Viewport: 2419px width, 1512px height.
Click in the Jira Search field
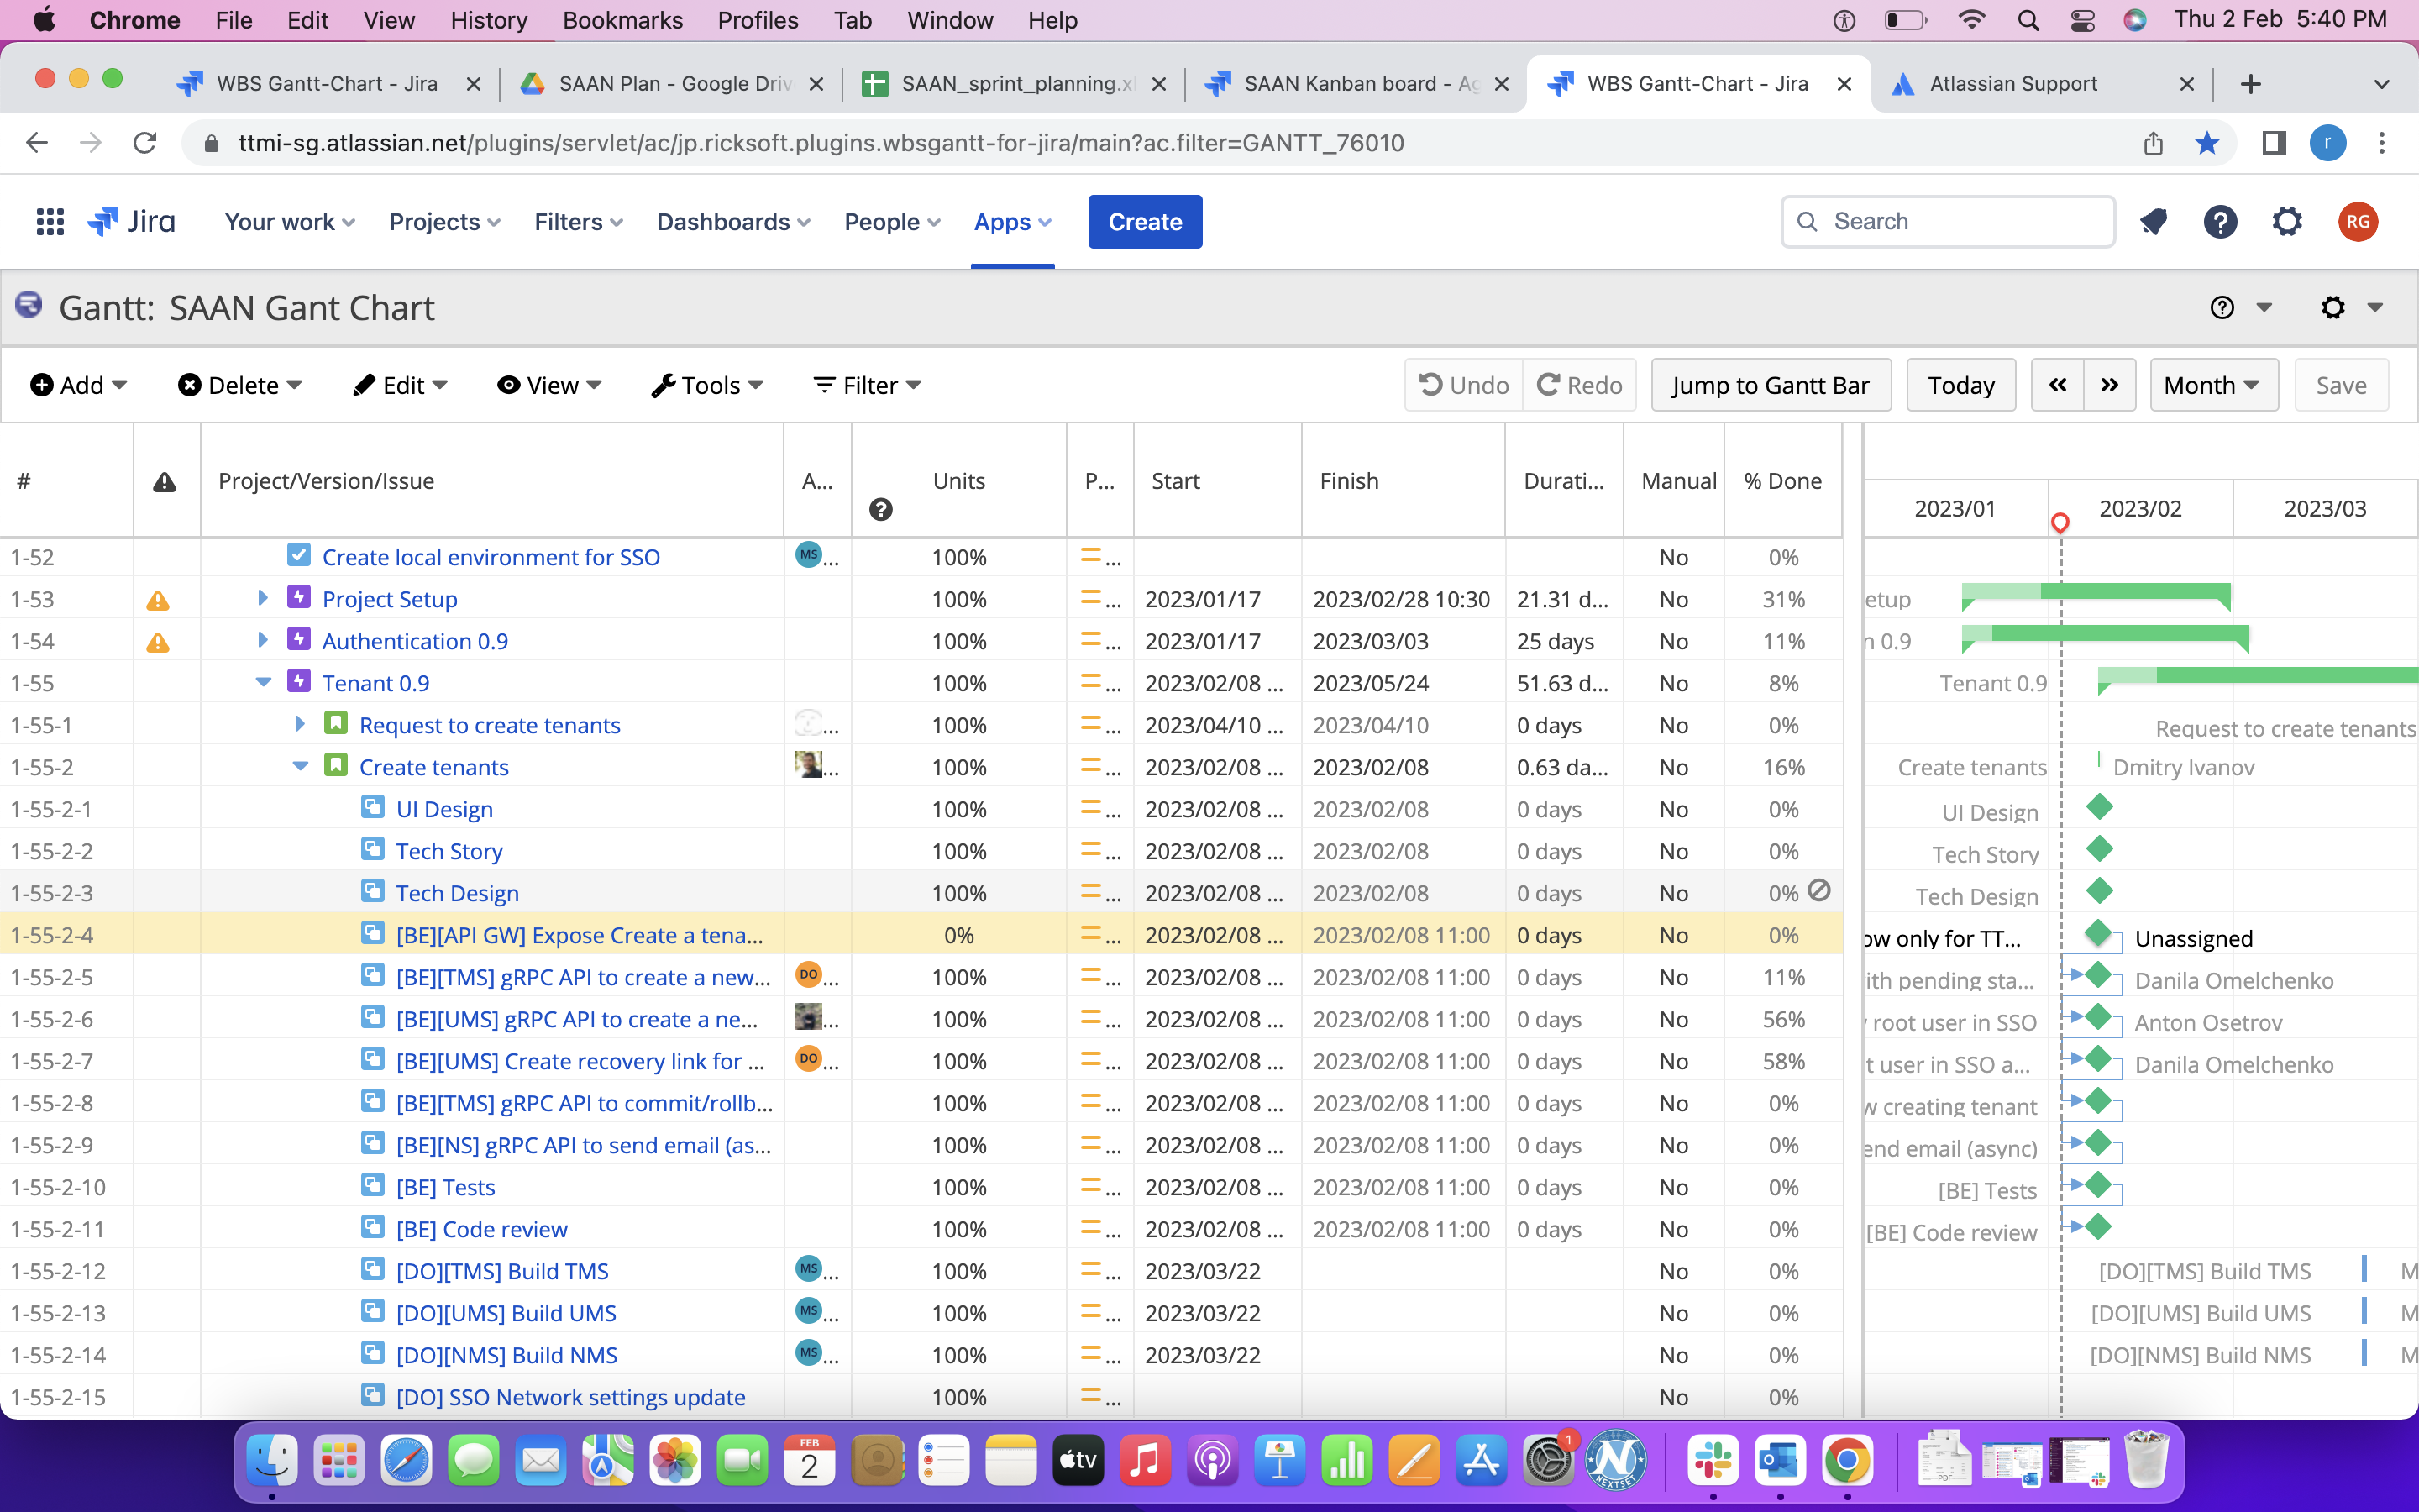click(1947, 222)
